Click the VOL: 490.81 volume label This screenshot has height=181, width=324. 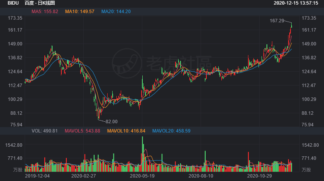coord(45,131)
